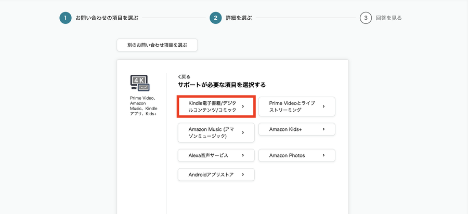Click 回答を見る step label
468x214 pixels.
(389, 18)
